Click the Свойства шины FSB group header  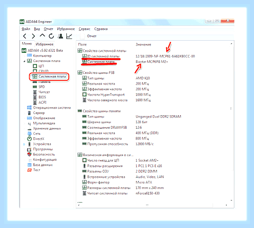(96, 73)
